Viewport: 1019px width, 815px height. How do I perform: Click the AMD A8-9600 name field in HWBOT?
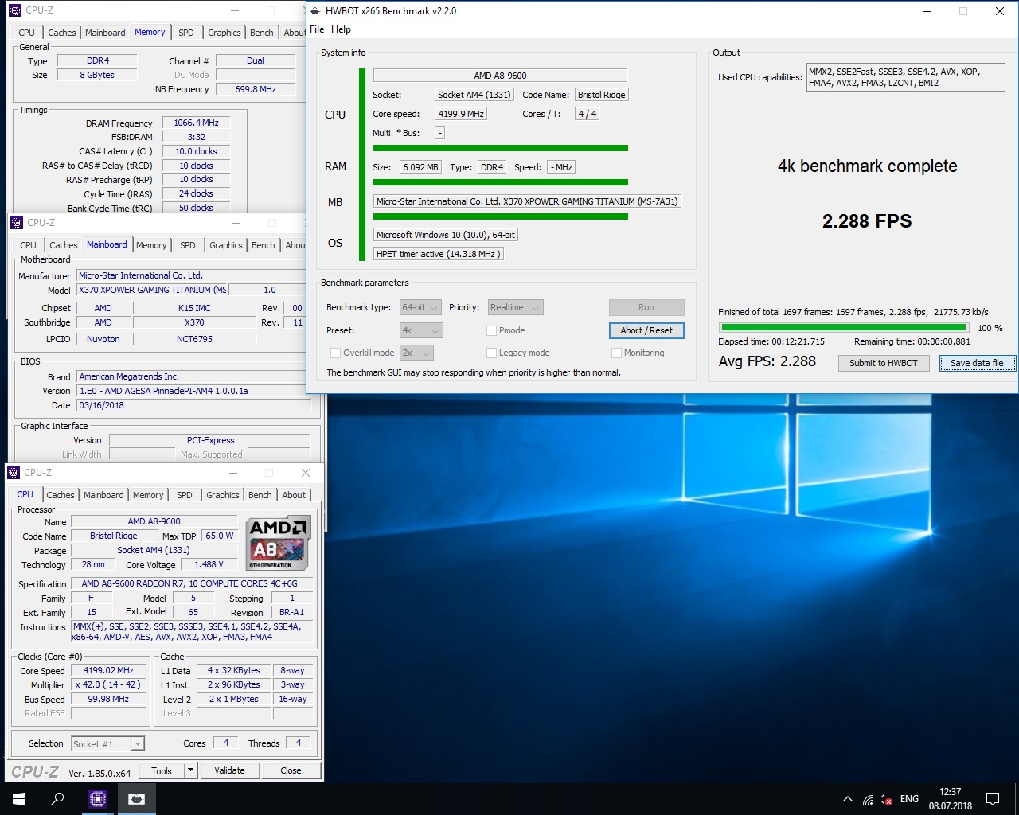[x=500, y=76]
